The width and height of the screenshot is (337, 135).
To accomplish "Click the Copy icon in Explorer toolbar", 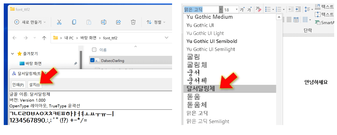I will [x=74, y=22].
